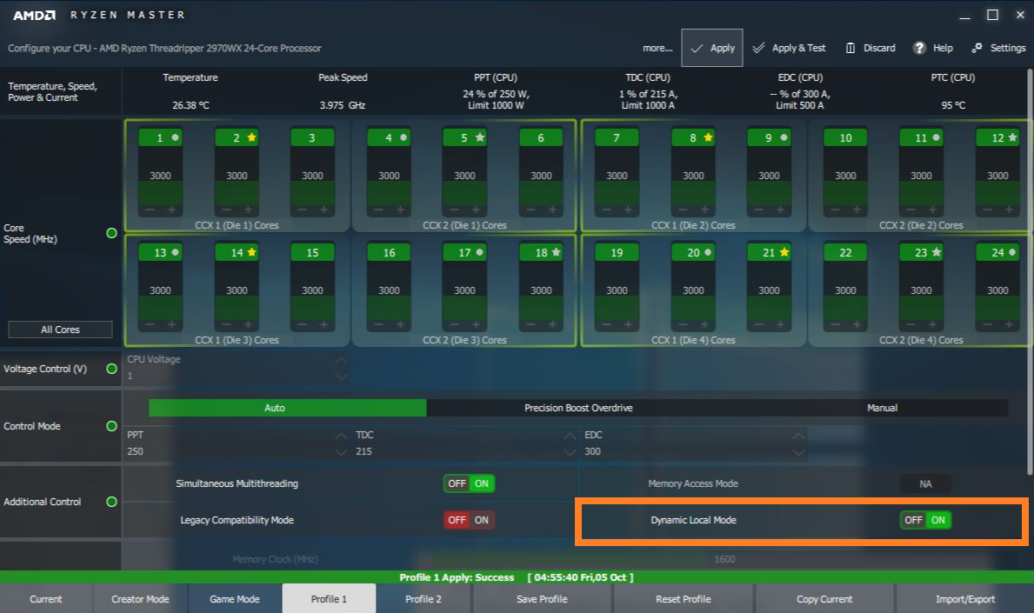Click the minus icon under core 7

click(607, 210)
